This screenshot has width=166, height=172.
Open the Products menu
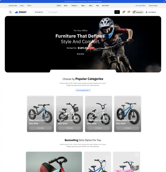75,5
